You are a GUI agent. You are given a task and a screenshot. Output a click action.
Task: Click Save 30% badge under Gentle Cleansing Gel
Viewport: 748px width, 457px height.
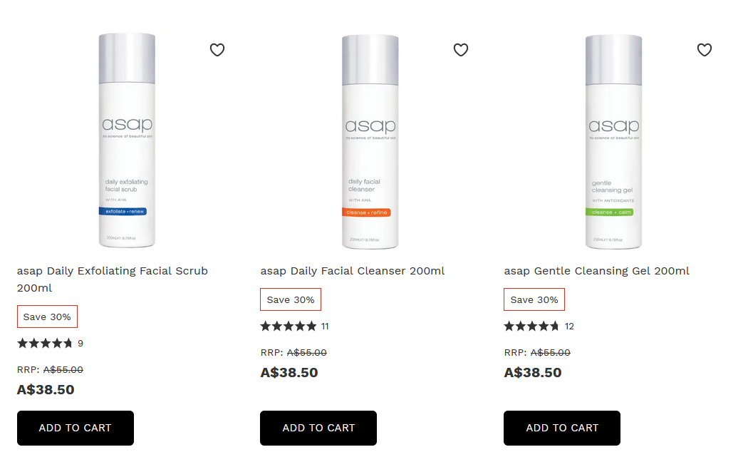(534, 299)
